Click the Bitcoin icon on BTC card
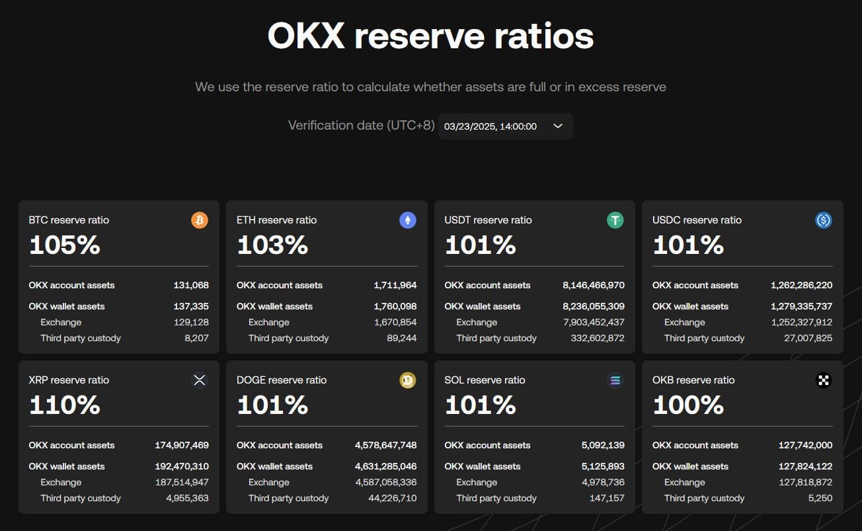 [199, 220]
